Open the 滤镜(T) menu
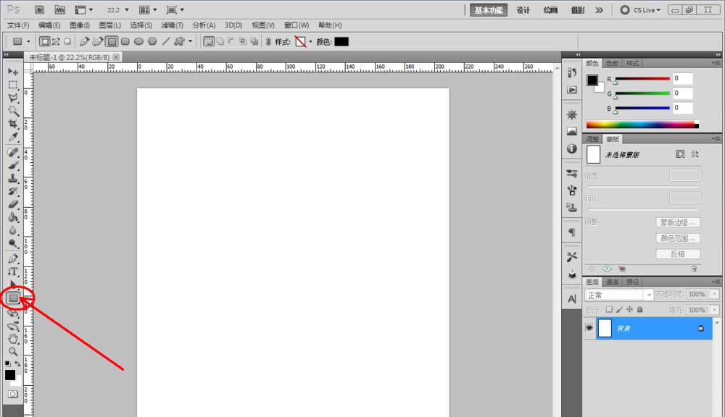 tap(172, 25)
